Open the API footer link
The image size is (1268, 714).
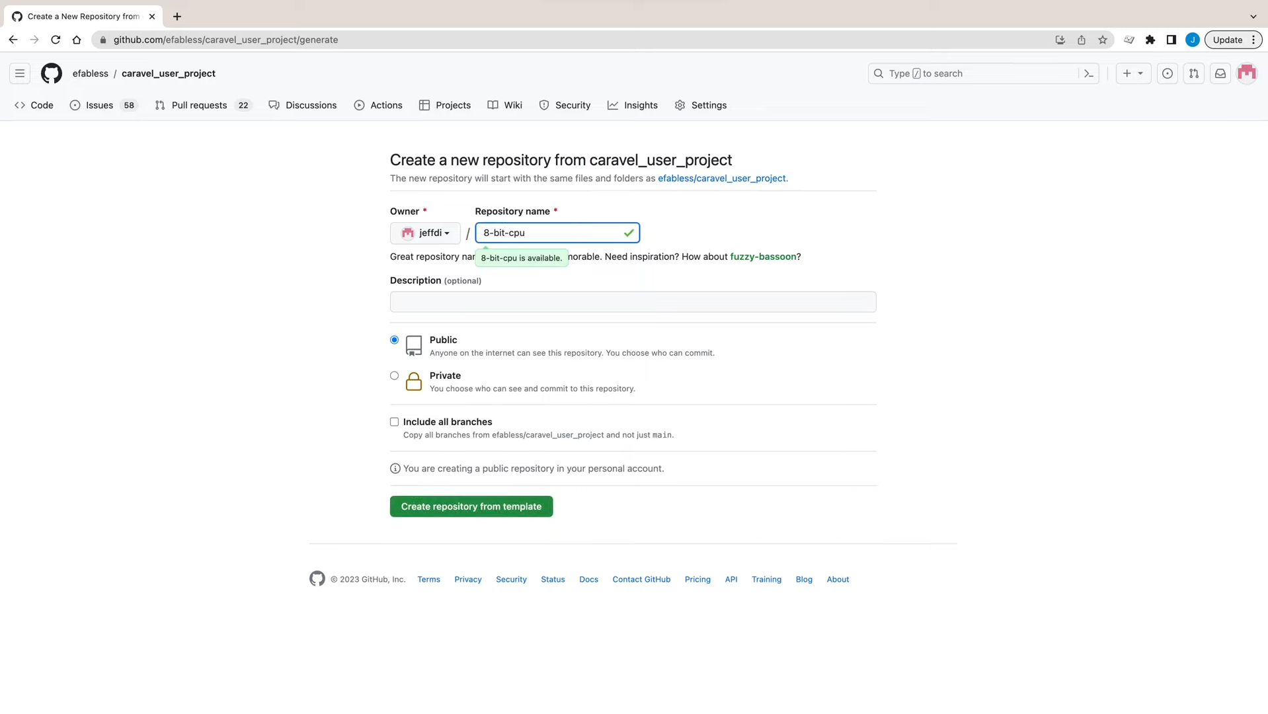tap(731, 579)
